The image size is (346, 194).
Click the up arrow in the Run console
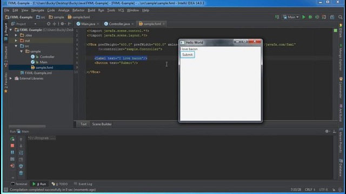pyautogui.click(x=21, y=139)
